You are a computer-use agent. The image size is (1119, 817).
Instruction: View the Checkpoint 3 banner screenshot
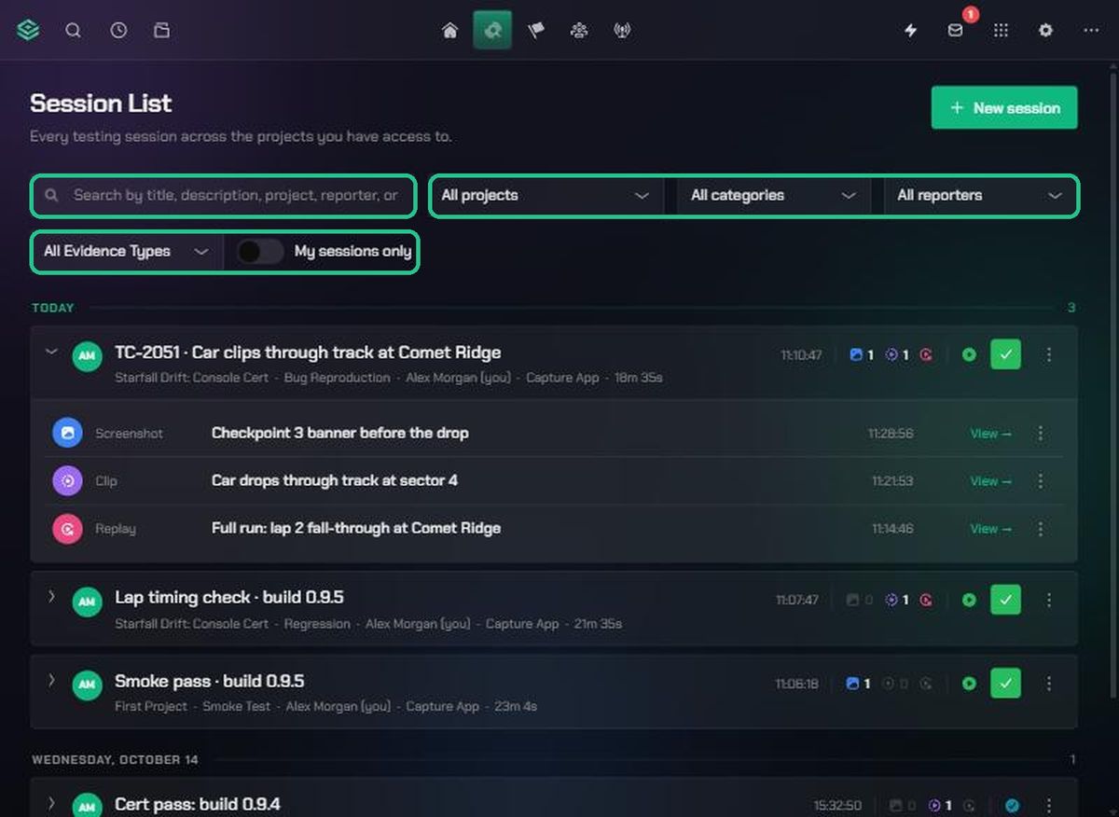tap(990, 433)
